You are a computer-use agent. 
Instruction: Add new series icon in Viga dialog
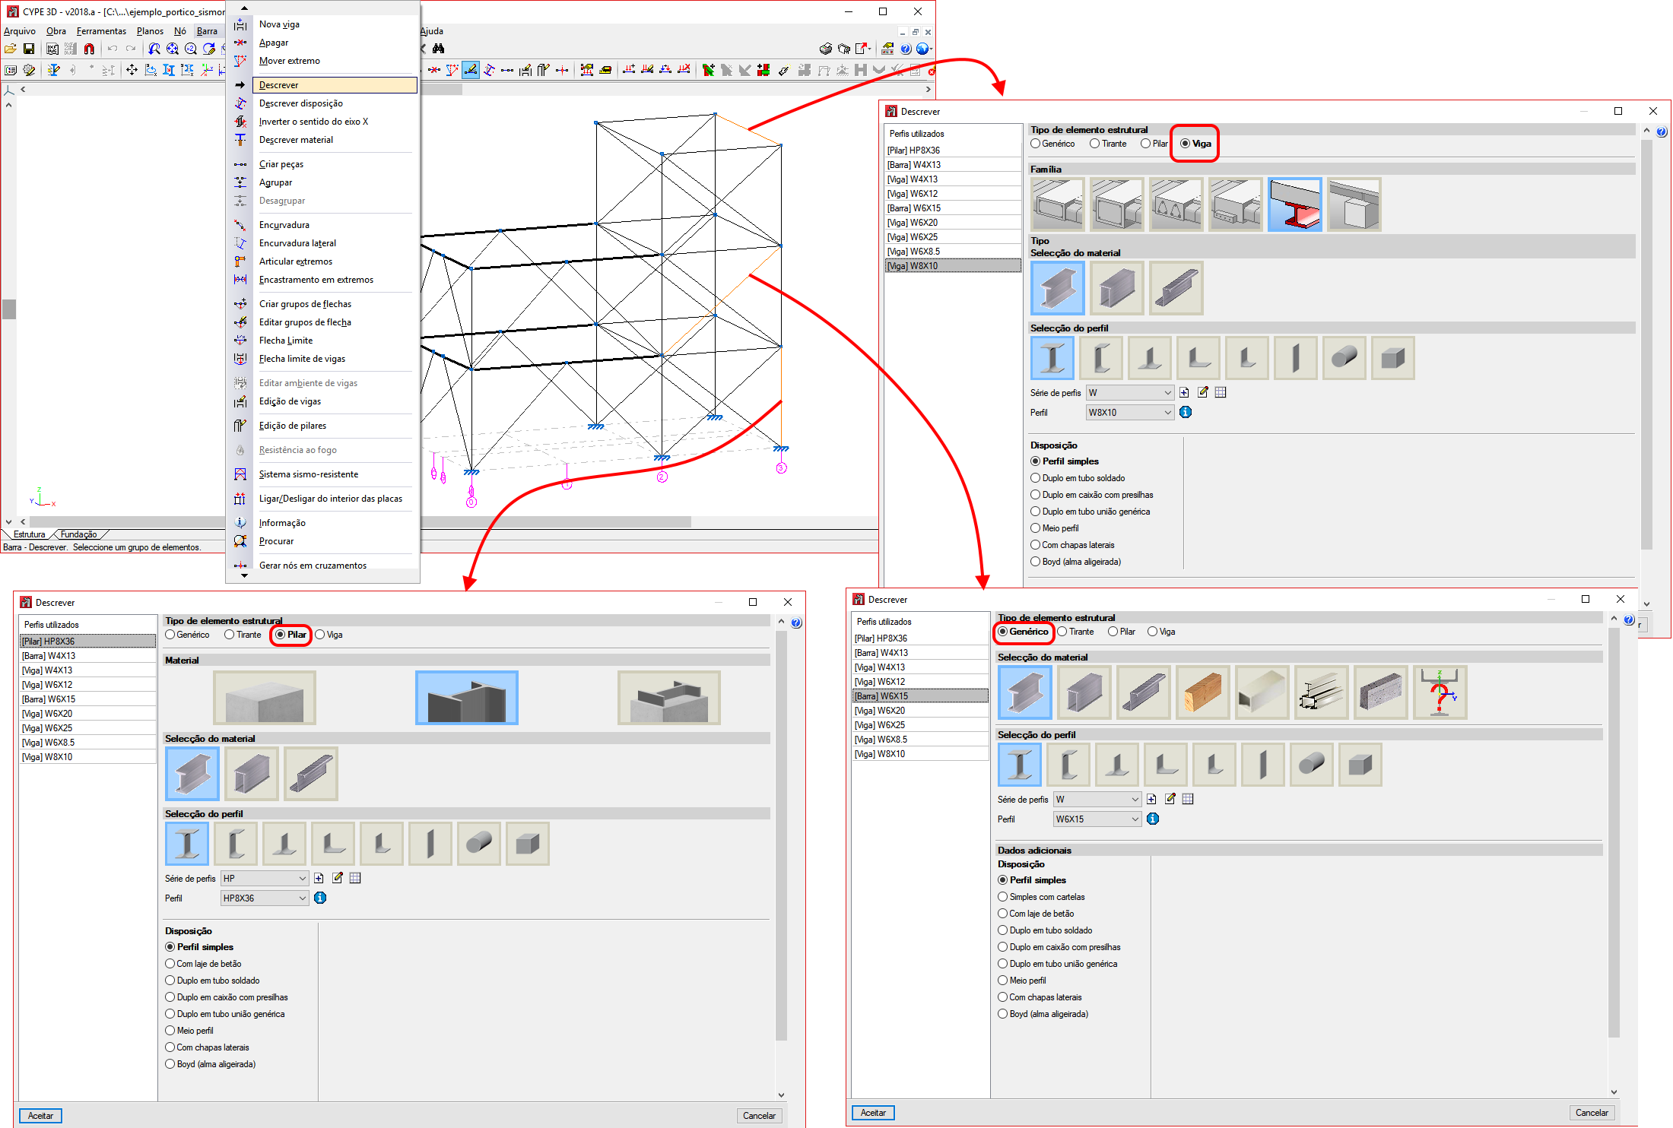pyautogui.click(x=1184, y=392)
